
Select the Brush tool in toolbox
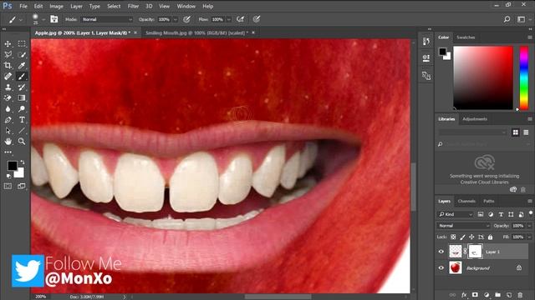click(x=22, y=76)
